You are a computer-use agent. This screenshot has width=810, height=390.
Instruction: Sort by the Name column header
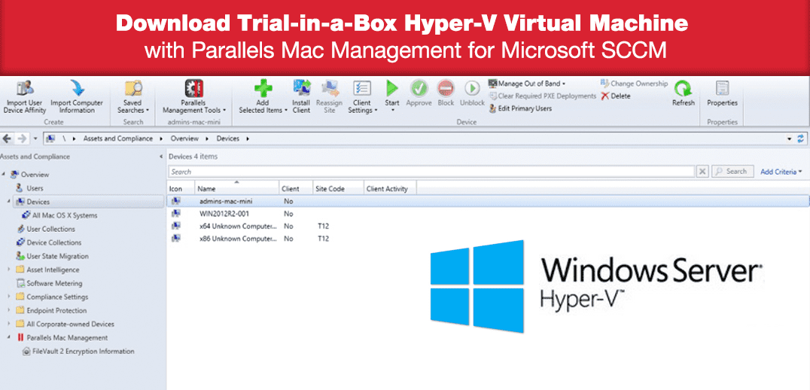point(237,189)
